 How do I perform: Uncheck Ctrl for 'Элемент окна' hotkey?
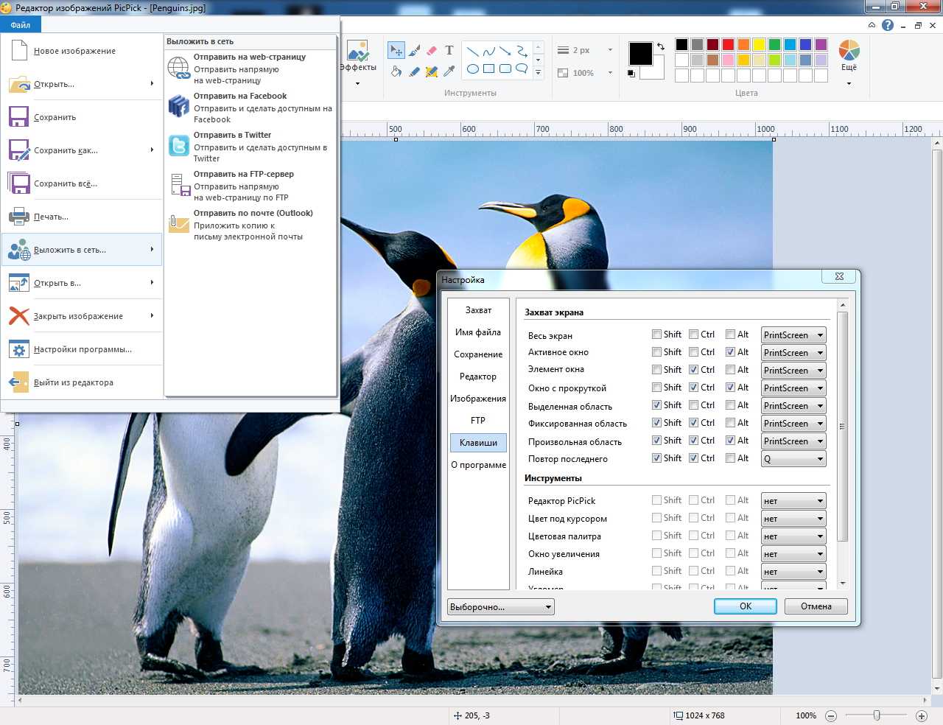[693, 370]
